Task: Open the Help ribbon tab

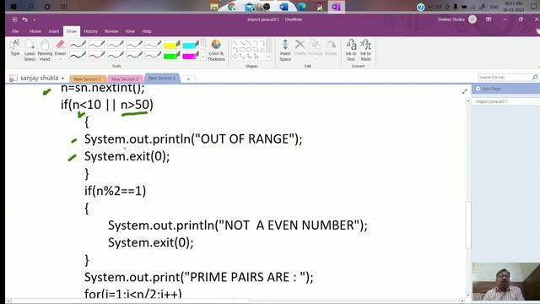Action: point(147,31)
